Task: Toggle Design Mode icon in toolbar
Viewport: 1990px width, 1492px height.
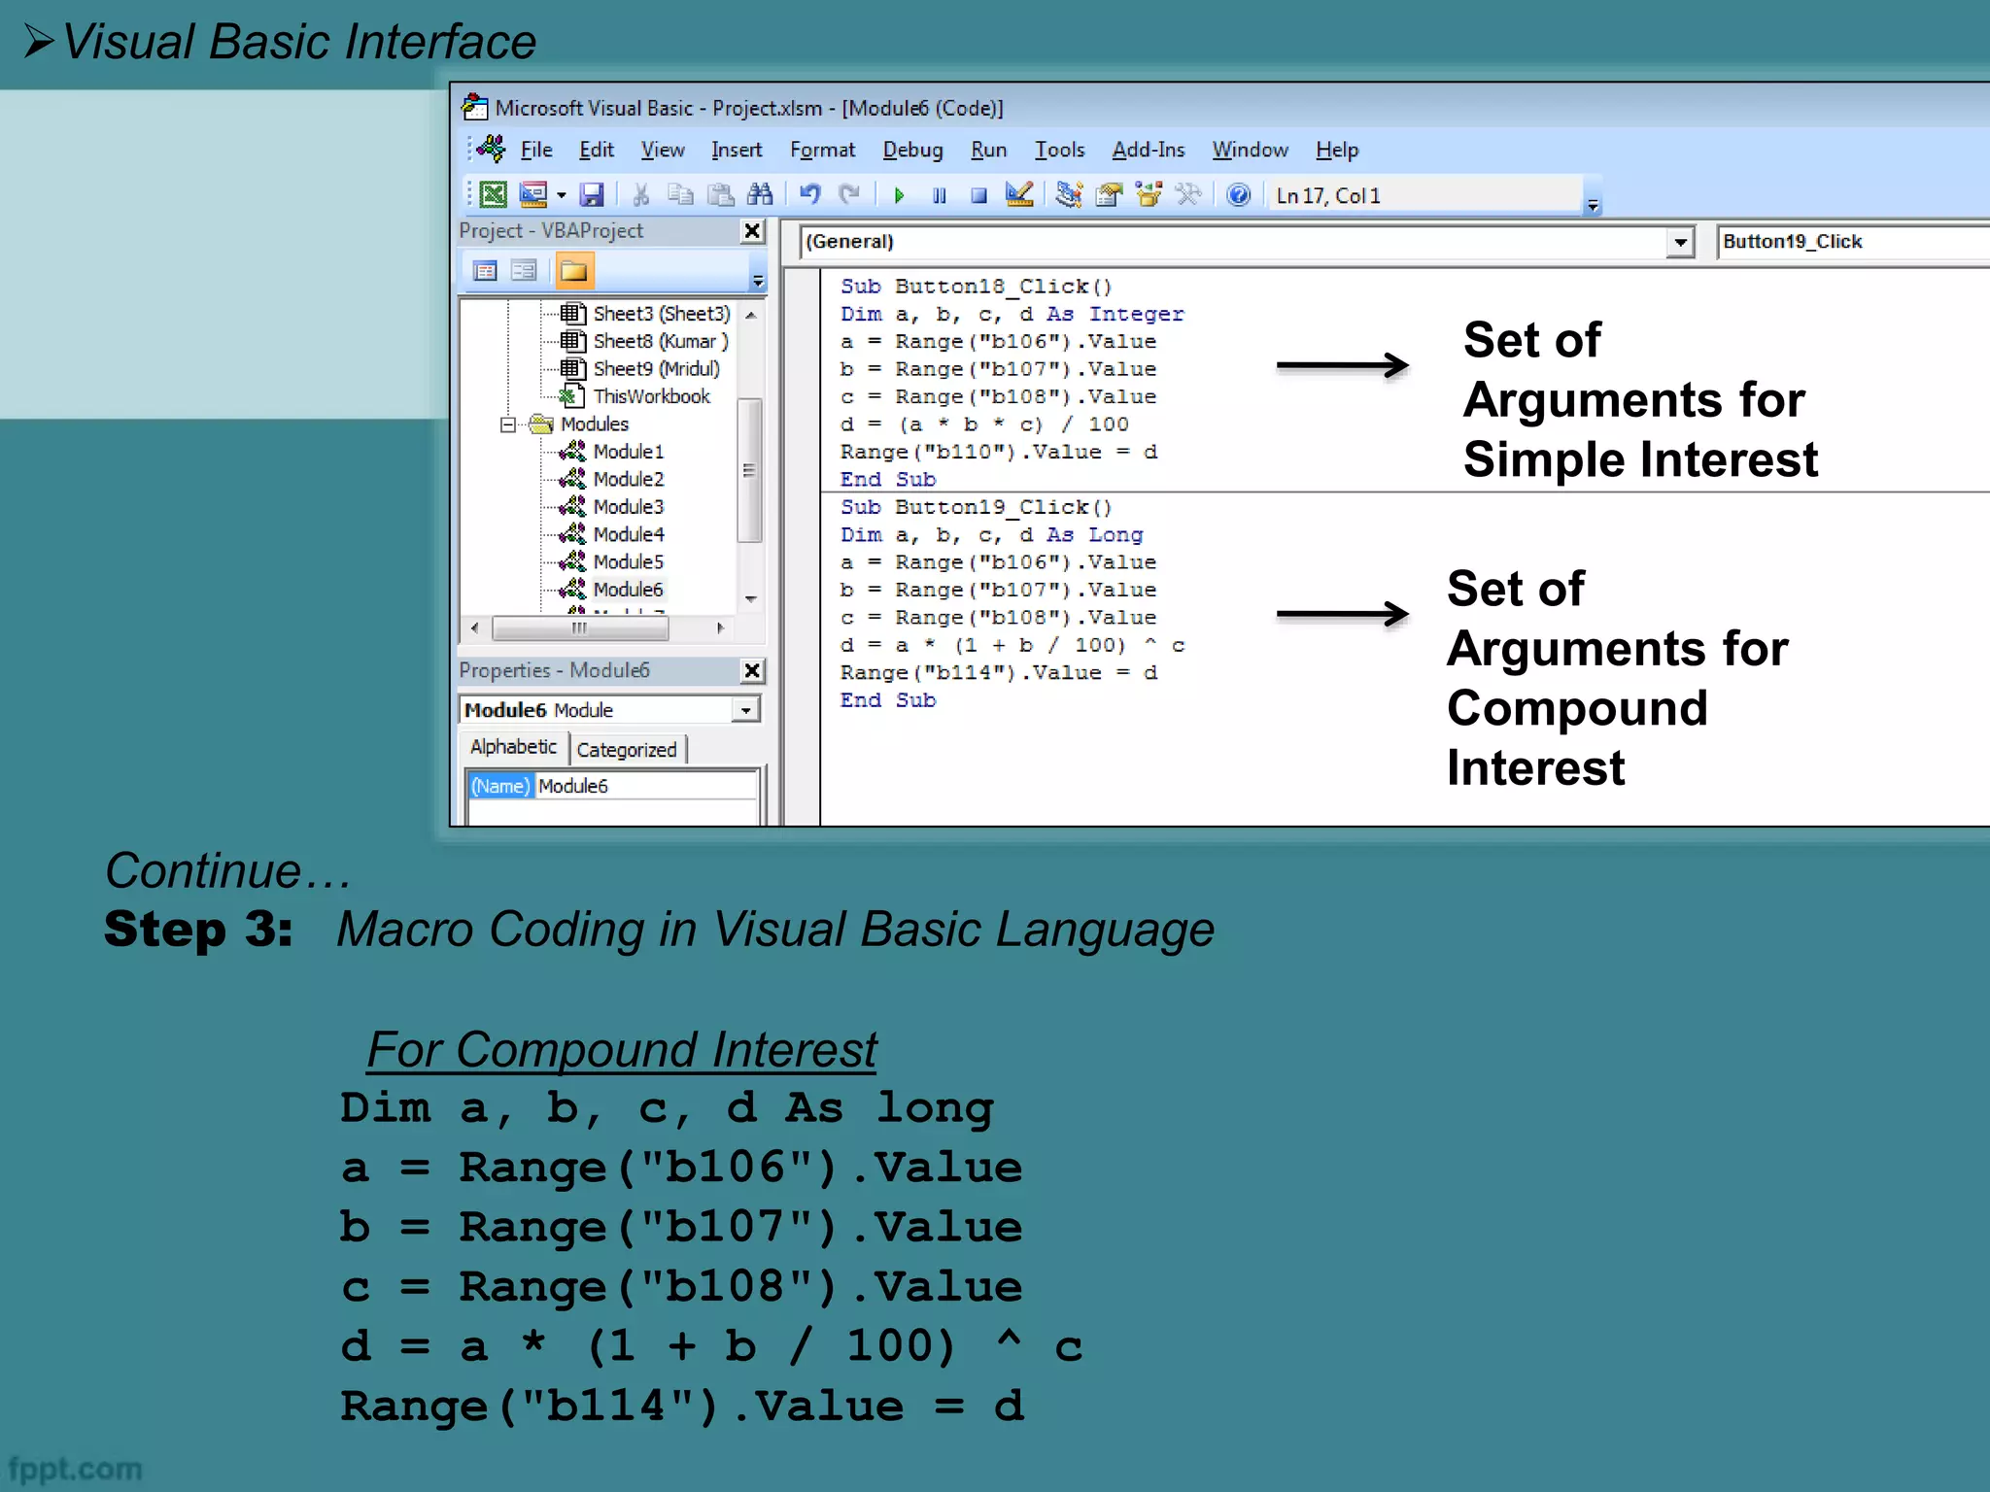Action: tap(1019, 195)
